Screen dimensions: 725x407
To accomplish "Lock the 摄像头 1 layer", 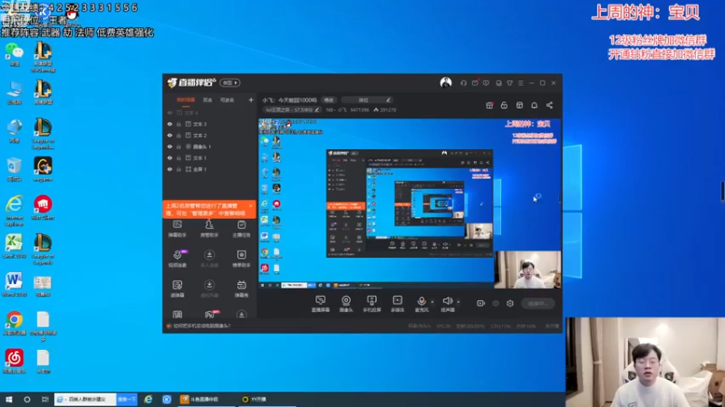I will pyautogui.click(x=179, y=147).
